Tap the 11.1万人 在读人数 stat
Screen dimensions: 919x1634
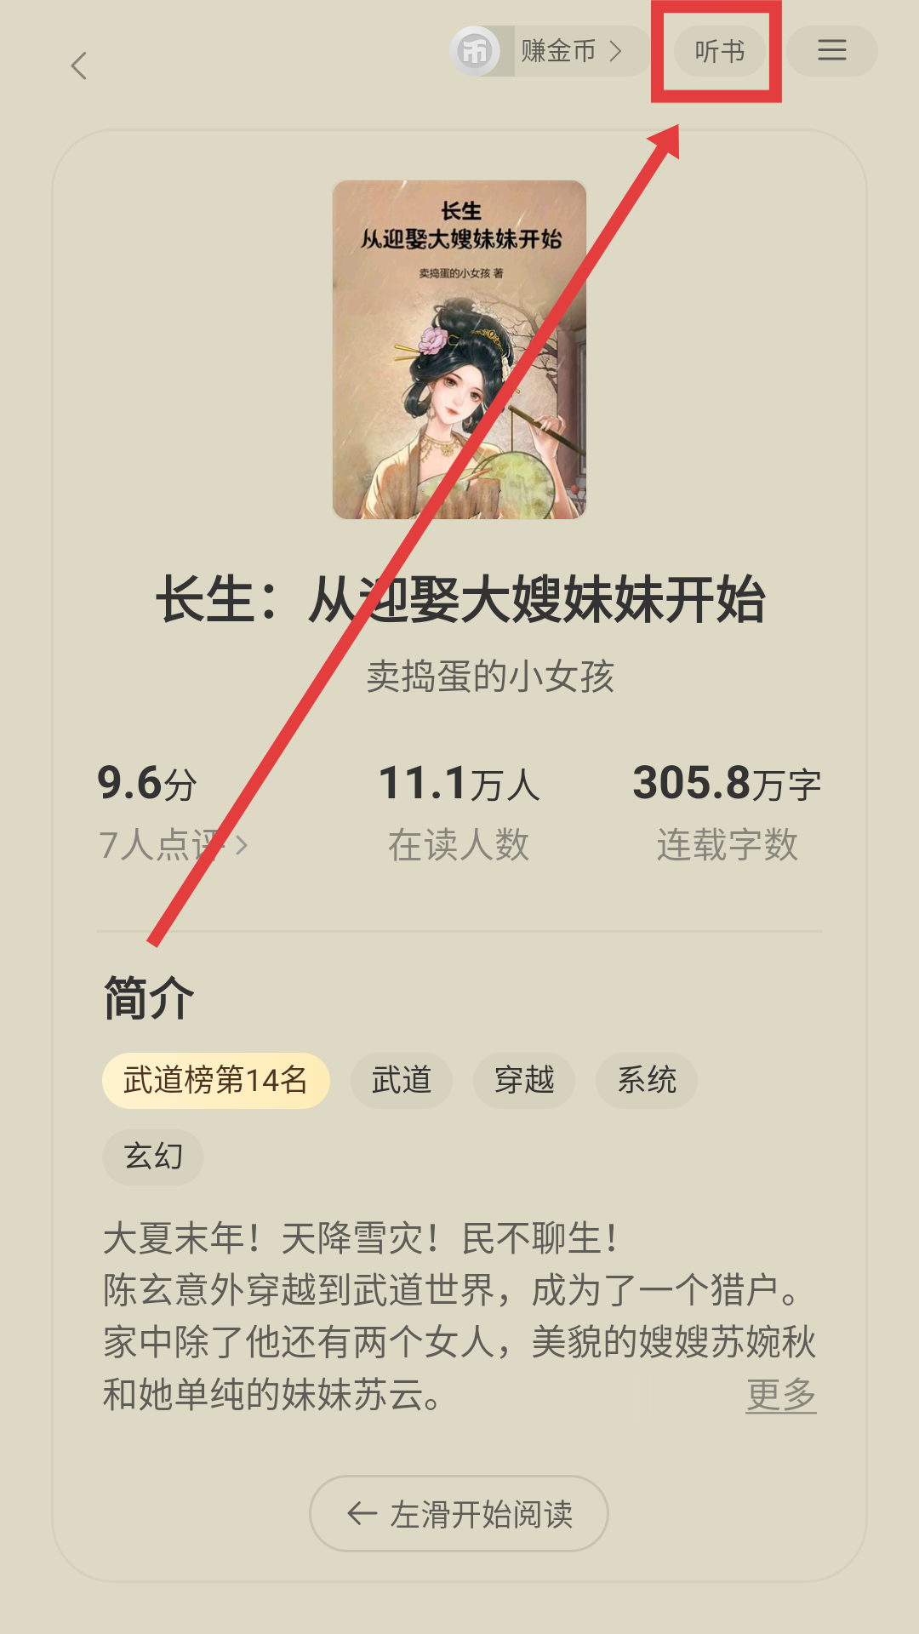[x=459, y=813]
